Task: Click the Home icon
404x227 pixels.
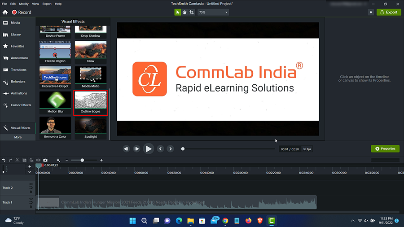Action: (x=5, y=12)
